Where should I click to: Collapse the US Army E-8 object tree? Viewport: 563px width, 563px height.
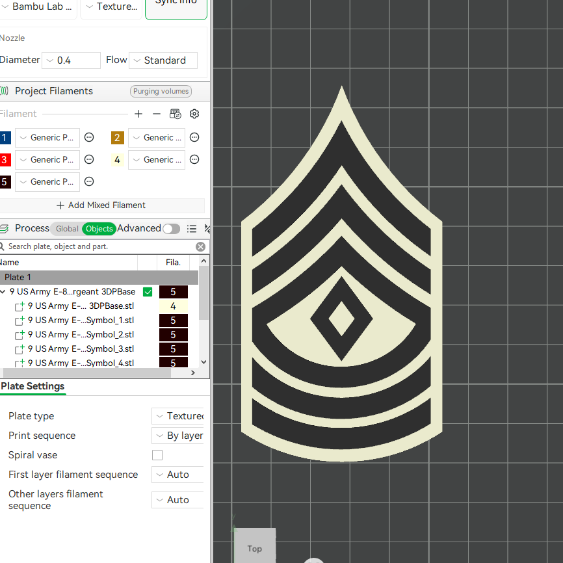click(3, 291)
